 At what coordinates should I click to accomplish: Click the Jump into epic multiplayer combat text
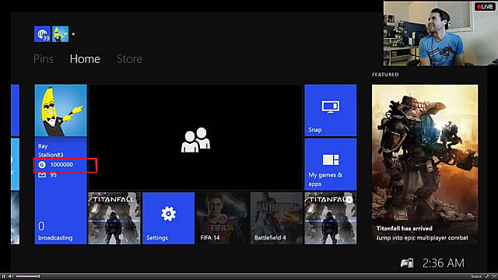click(x=422, y=238)
